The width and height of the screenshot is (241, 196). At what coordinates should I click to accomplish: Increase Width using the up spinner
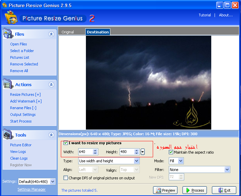tap(95, 150)
